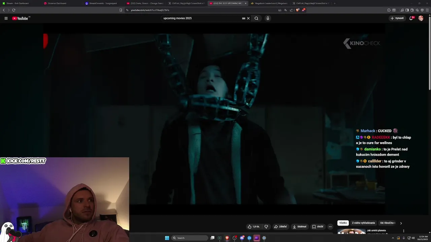Switch to the StreamElements Songrequest tab
Viewport: 431px width, 242px height.
[103, 3]
